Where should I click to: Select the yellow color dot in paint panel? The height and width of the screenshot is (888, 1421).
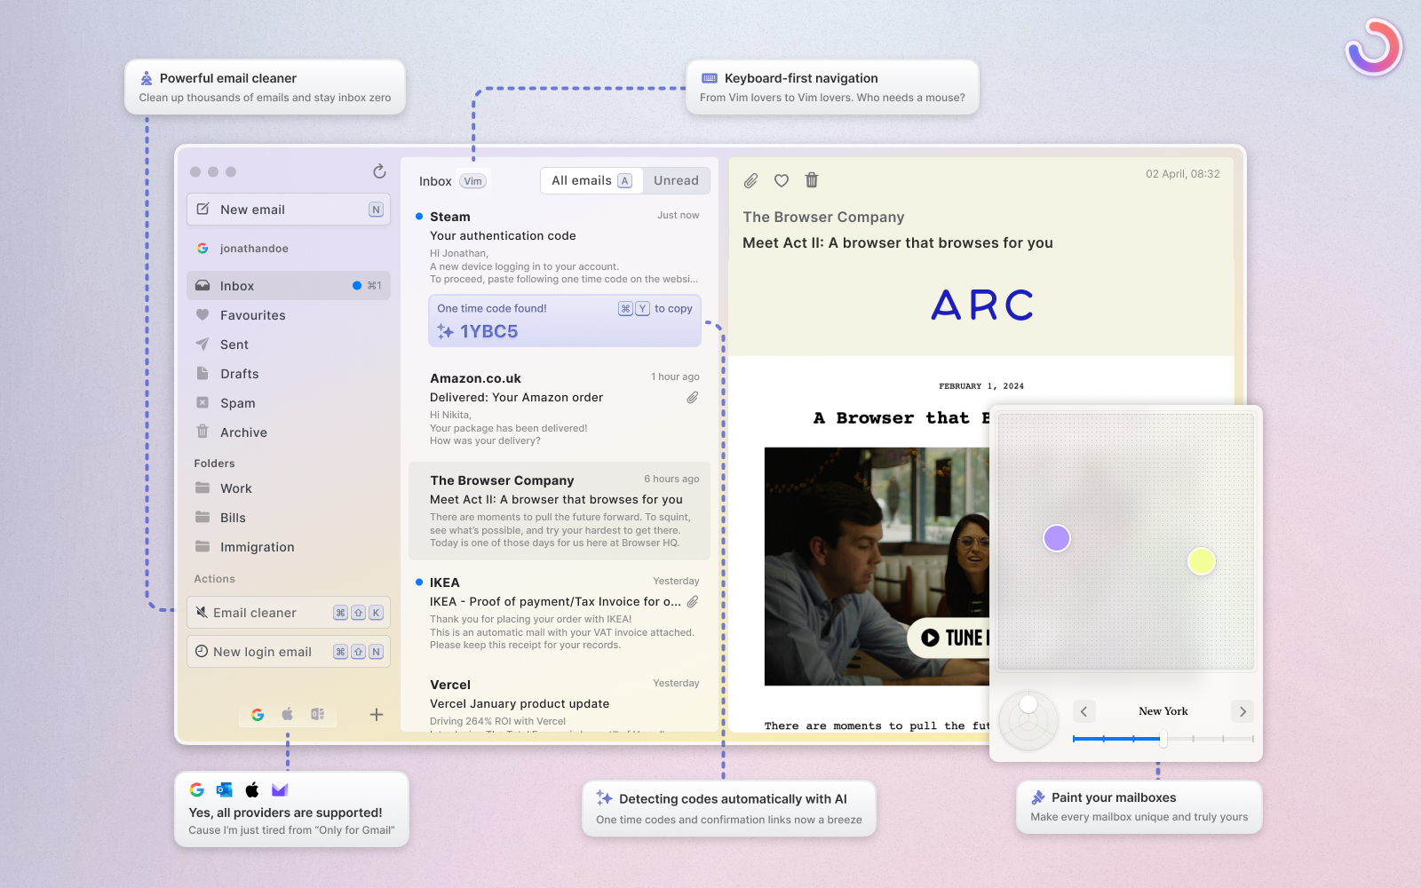(1202, 561)
